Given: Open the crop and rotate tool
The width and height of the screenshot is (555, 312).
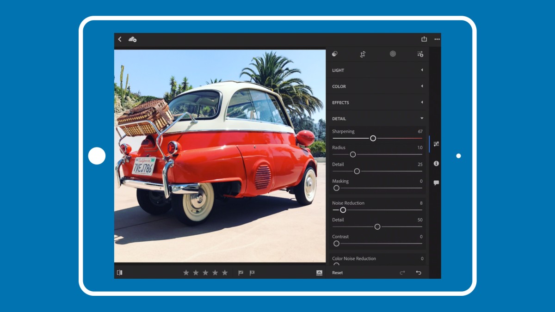Looking at the screenshot, I should pos(363,54).
